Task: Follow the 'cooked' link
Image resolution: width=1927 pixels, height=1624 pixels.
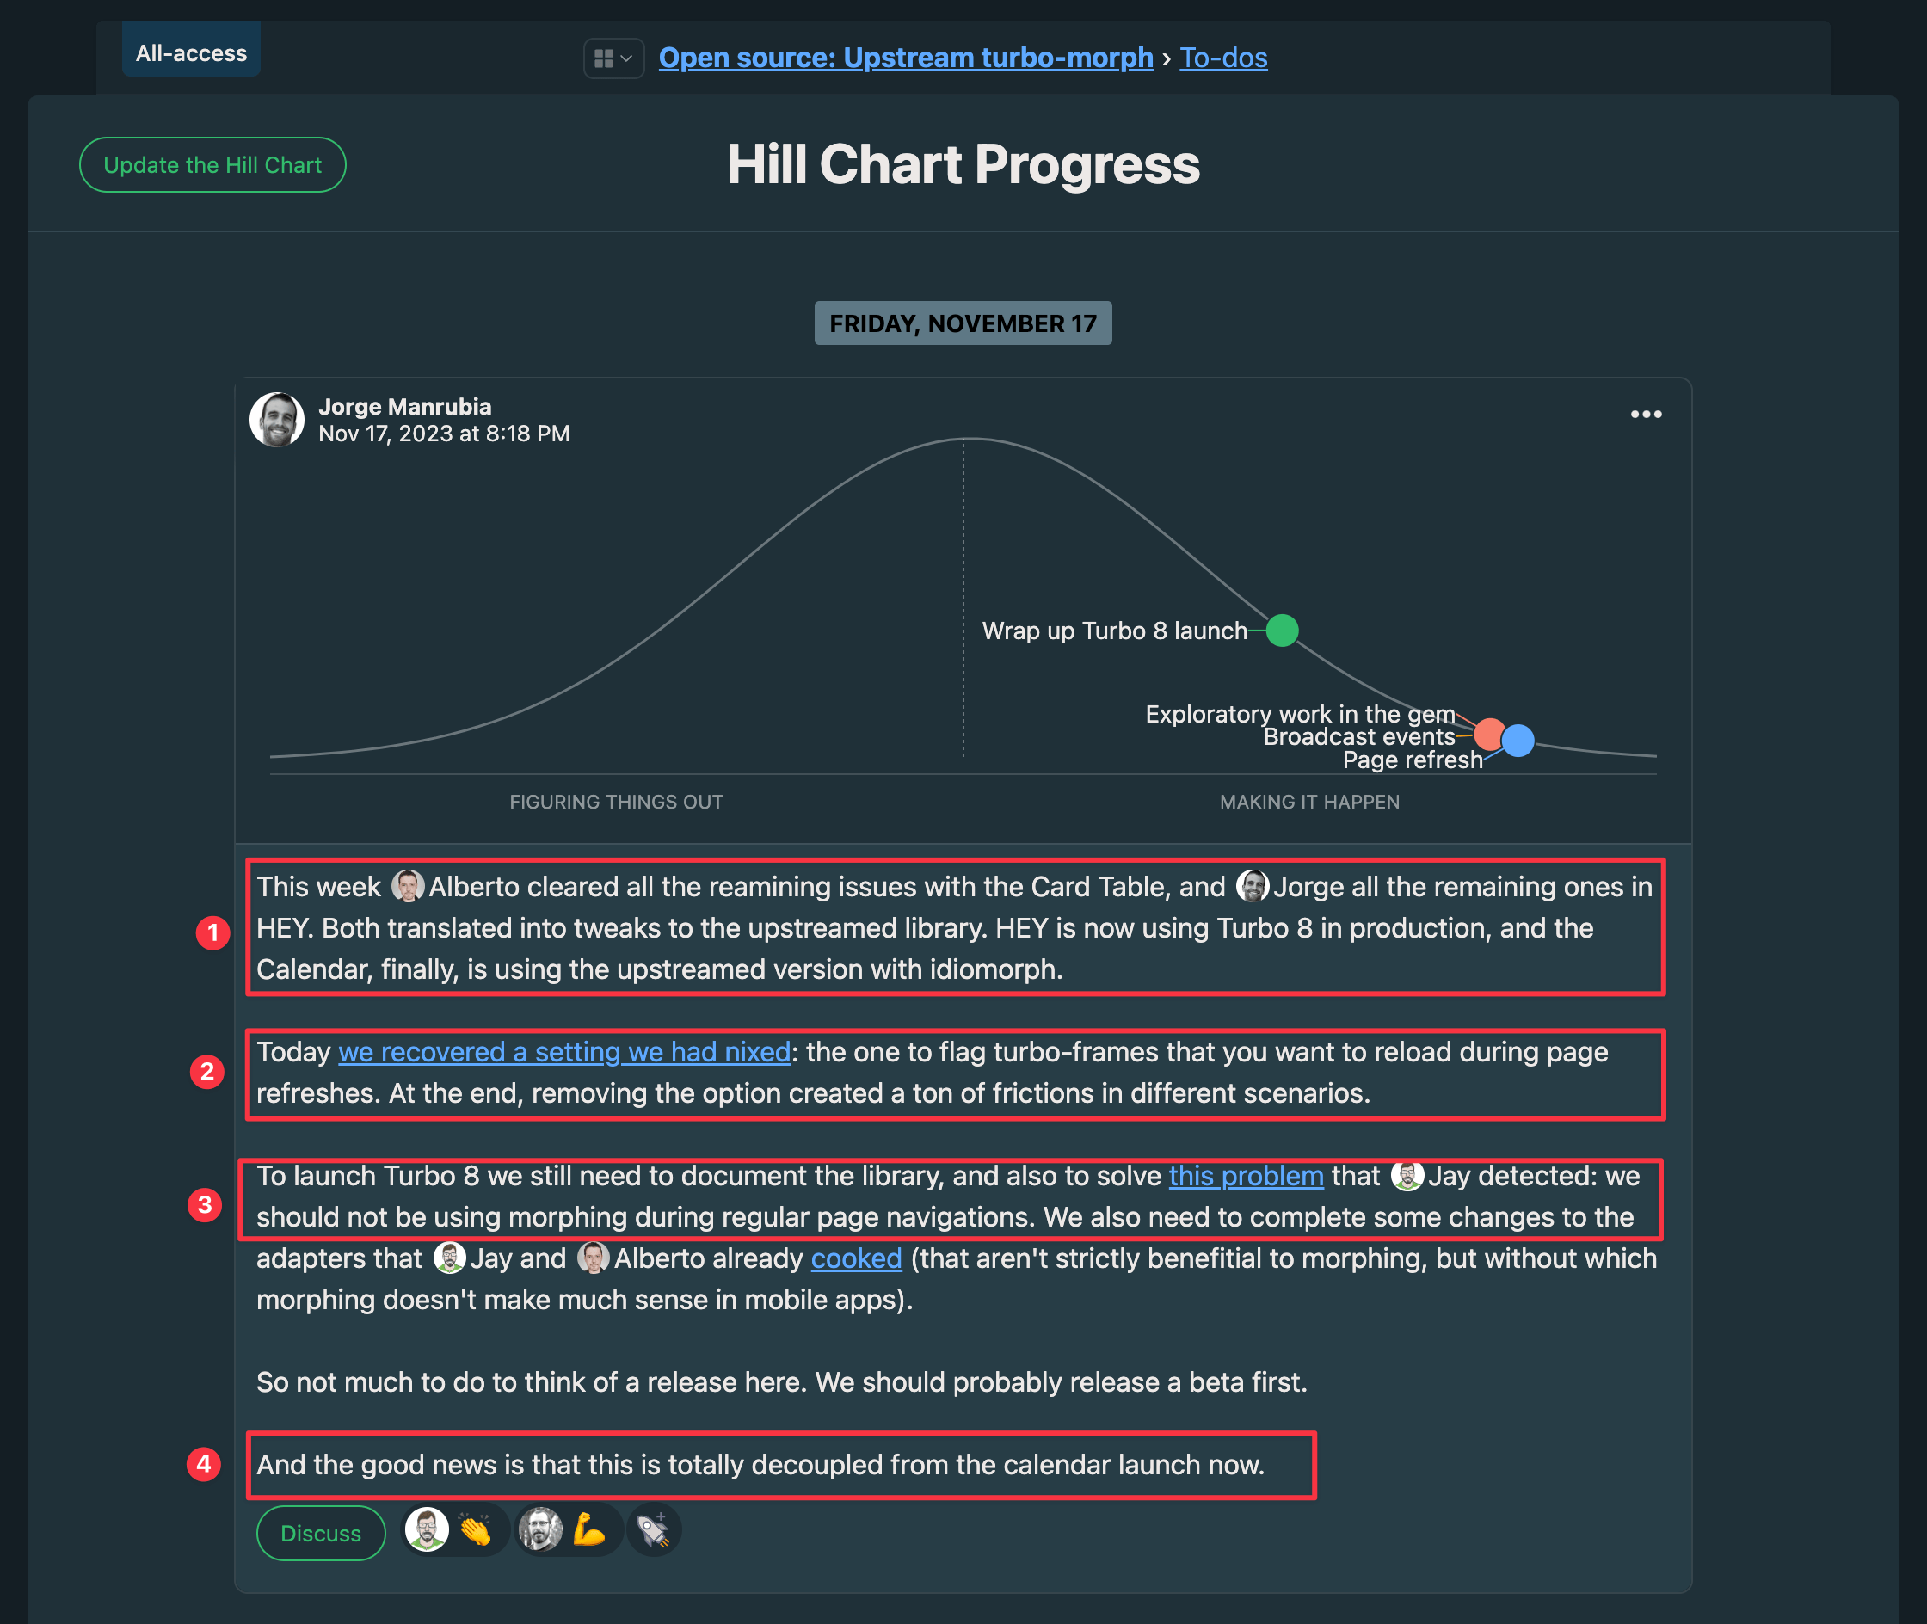Action: pos(855,1258)
